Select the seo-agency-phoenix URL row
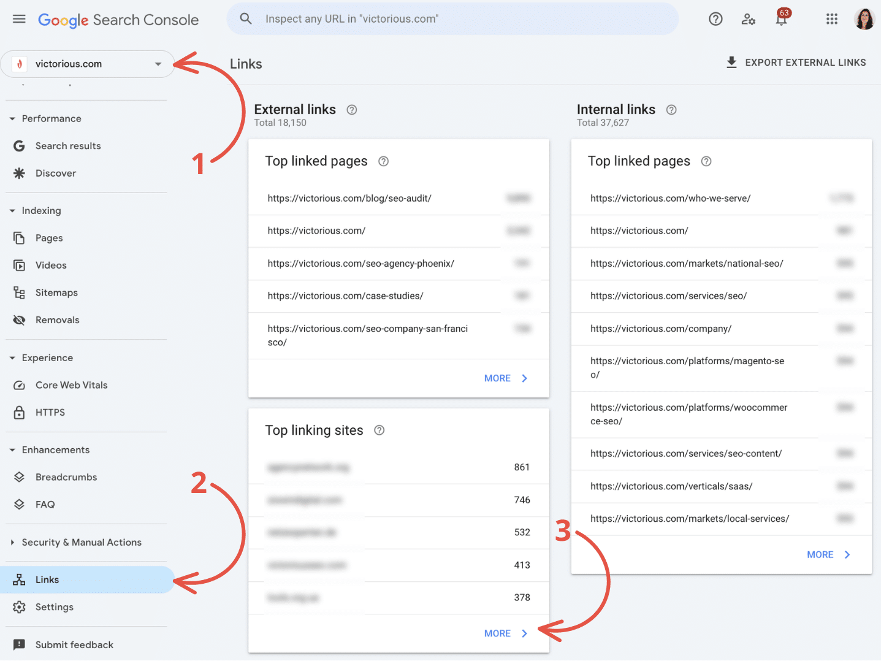The image size is (881, 661). tap(399, 264)
